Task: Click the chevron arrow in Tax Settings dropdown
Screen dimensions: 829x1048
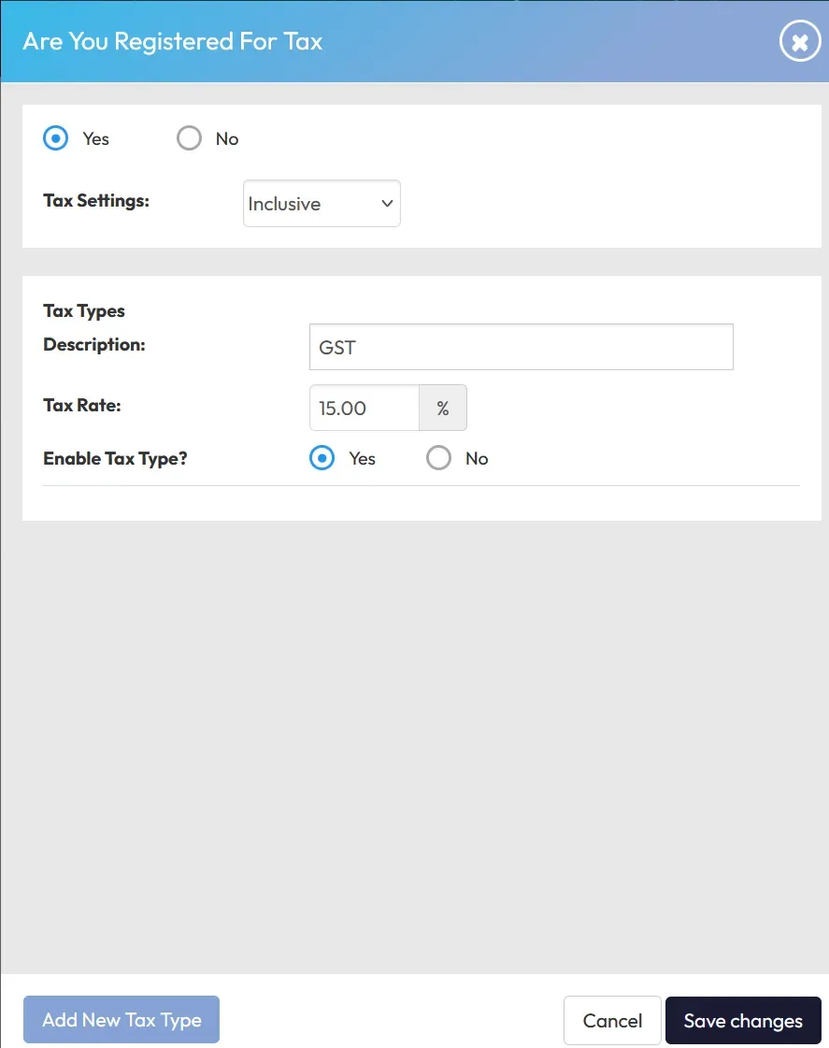Action: pyautogui.click(x=387, y=204)
